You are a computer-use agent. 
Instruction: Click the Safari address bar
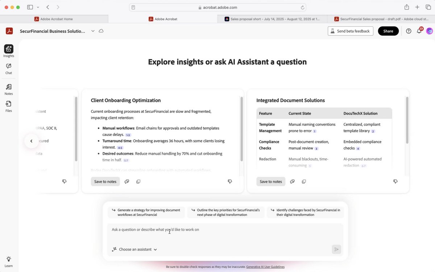tap(217, 7)
